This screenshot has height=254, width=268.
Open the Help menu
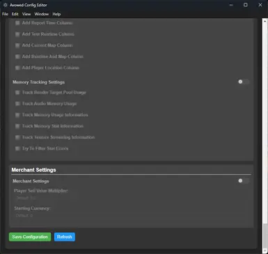tap(56, 14)
